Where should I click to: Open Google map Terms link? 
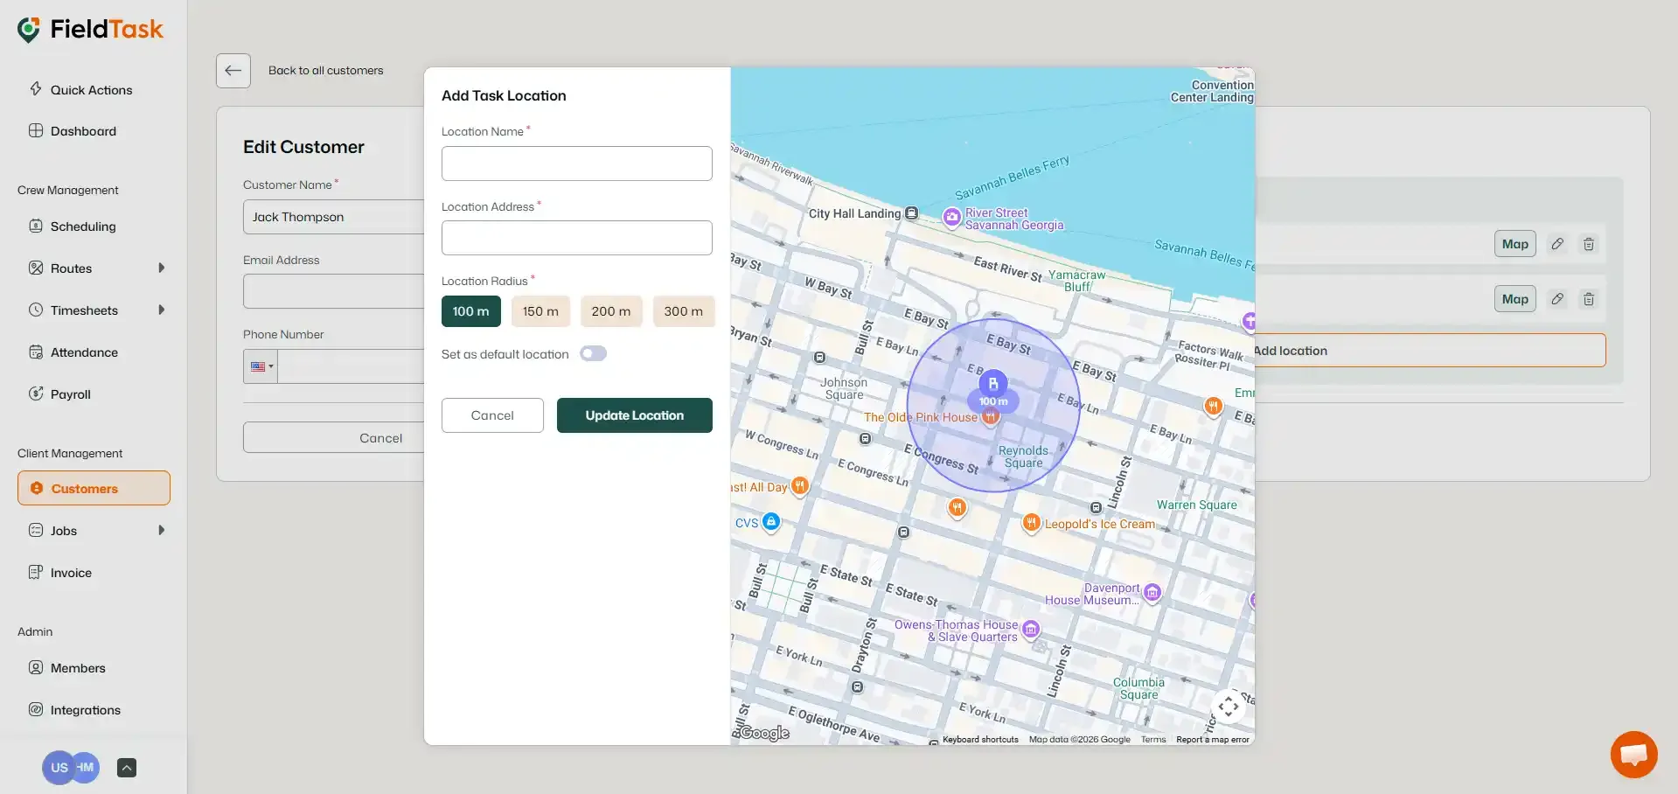(1153, 740)
